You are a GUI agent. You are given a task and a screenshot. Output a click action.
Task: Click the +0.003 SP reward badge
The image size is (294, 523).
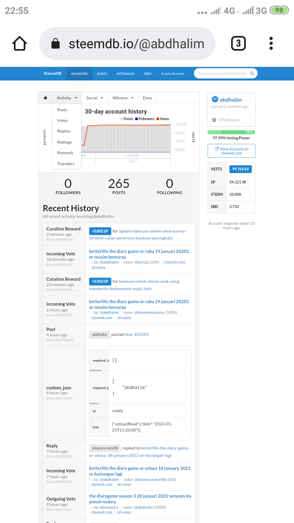coord(100,282)
